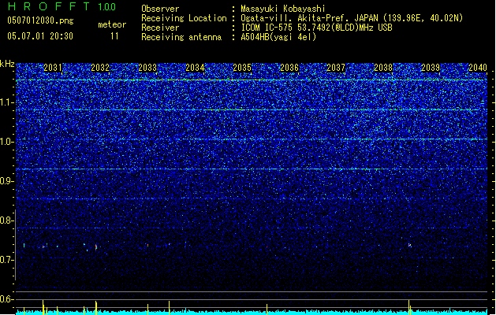Click the Receiving antenna label

(181, 37)
